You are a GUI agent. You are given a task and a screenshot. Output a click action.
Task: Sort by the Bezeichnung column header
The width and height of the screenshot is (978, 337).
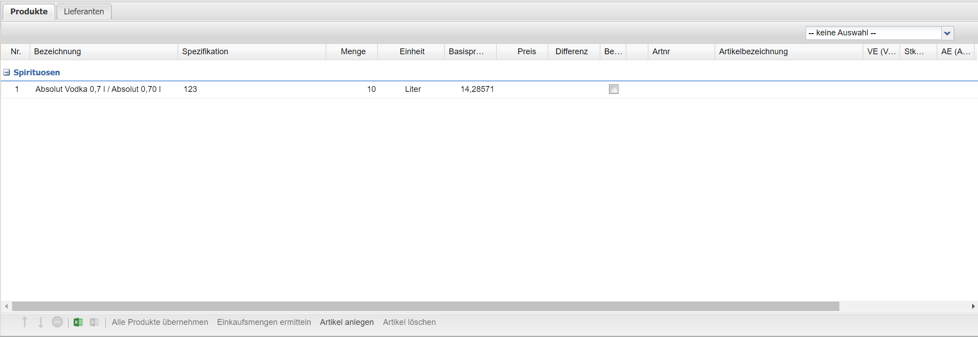(x=103, y=52)
